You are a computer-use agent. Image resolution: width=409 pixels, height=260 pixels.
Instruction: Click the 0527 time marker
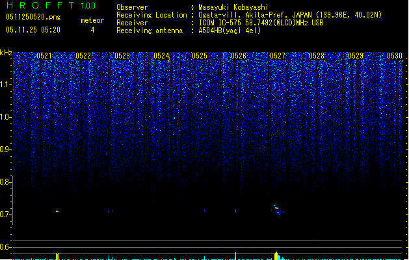pyautogui.click(x=278, y=56)
